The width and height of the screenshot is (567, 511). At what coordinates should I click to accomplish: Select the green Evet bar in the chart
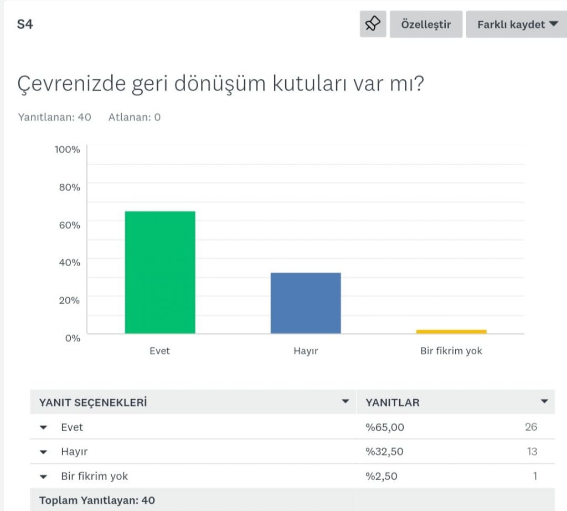click(x=160, y=272)
